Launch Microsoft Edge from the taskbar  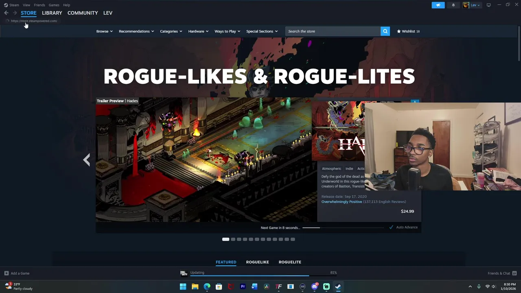[207, 286]
